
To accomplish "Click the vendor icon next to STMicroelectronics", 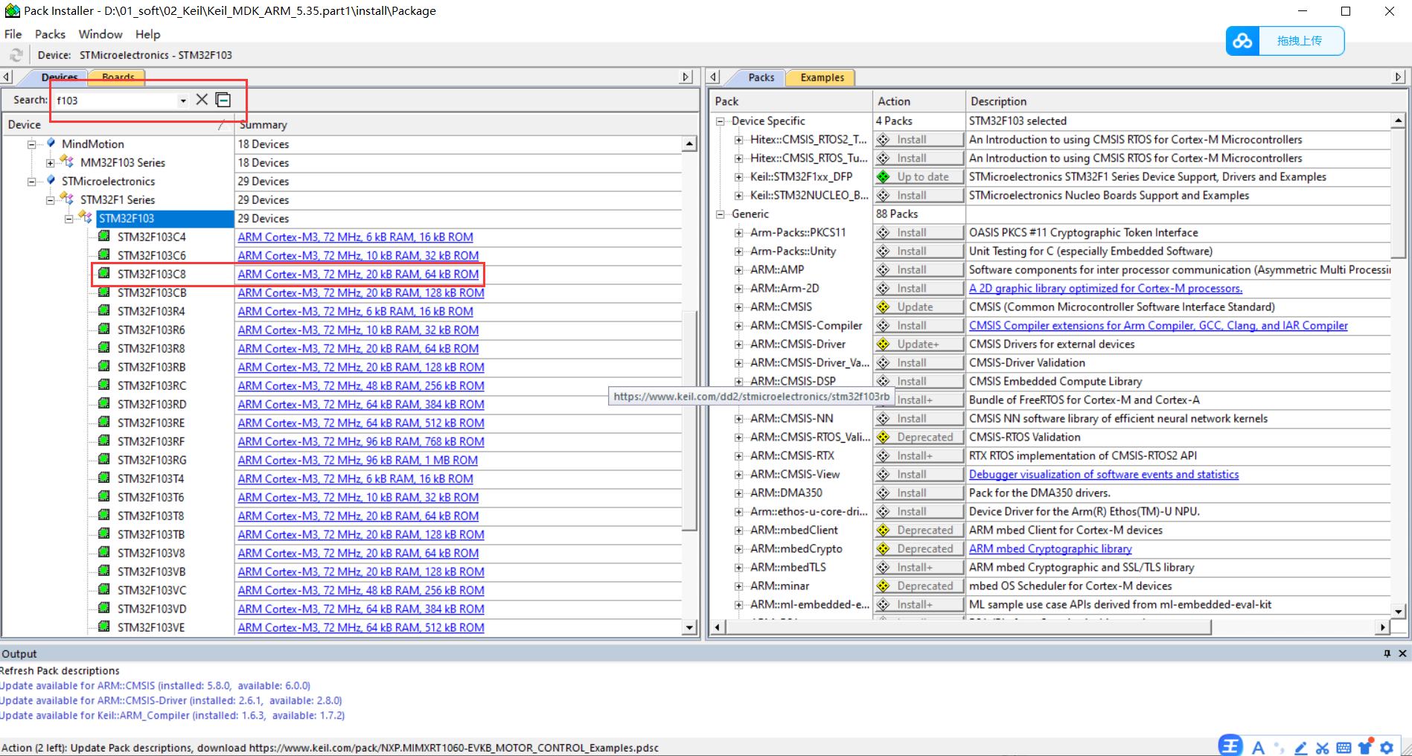I will point(51,180).
